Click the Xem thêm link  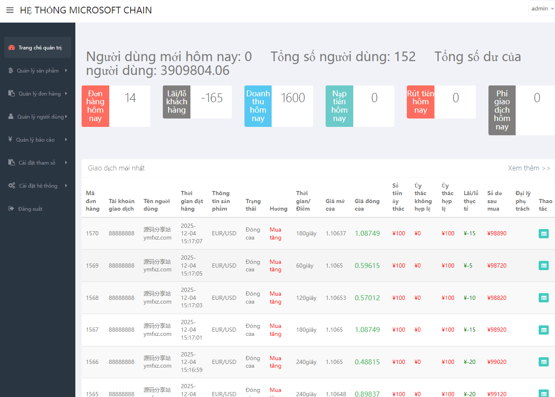point(529,168)
